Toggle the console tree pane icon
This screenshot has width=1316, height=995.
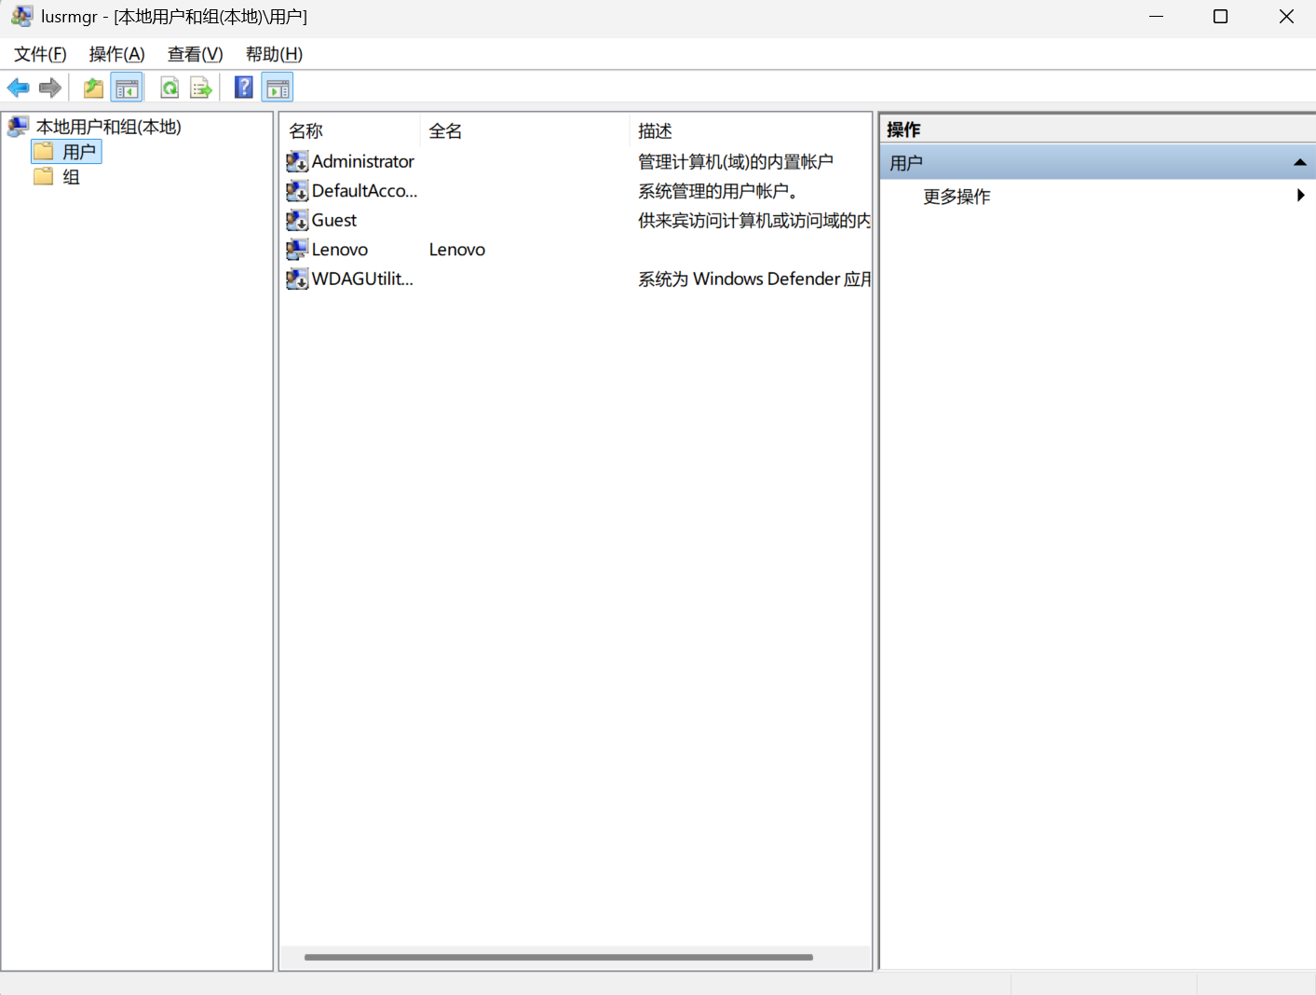(127, 89)
